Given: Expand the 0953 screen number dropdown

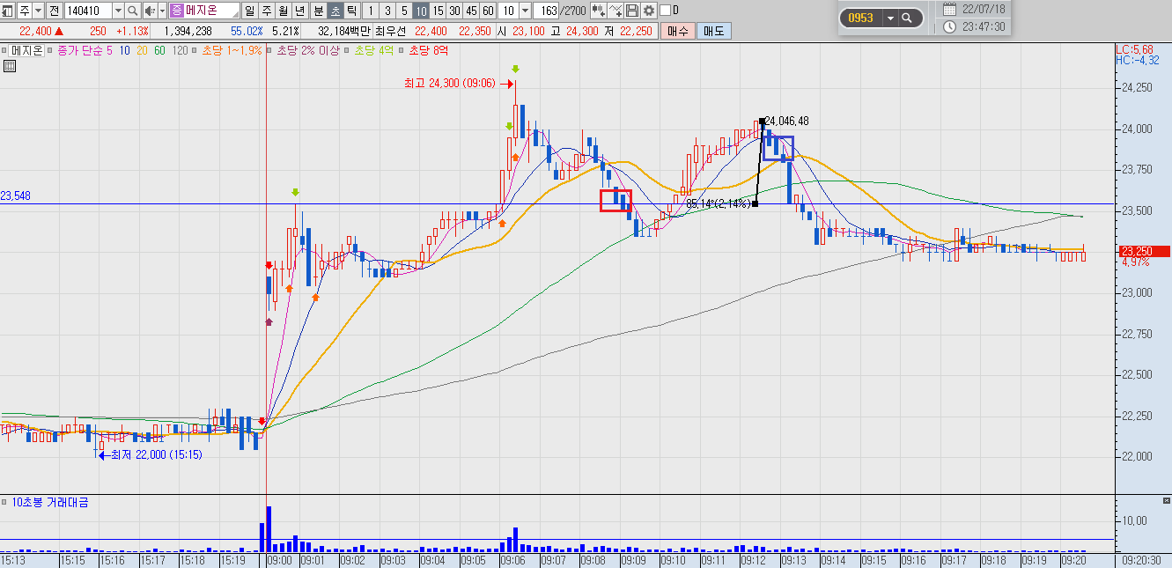Looking at the screenshot, I should (x=890, y=18).
